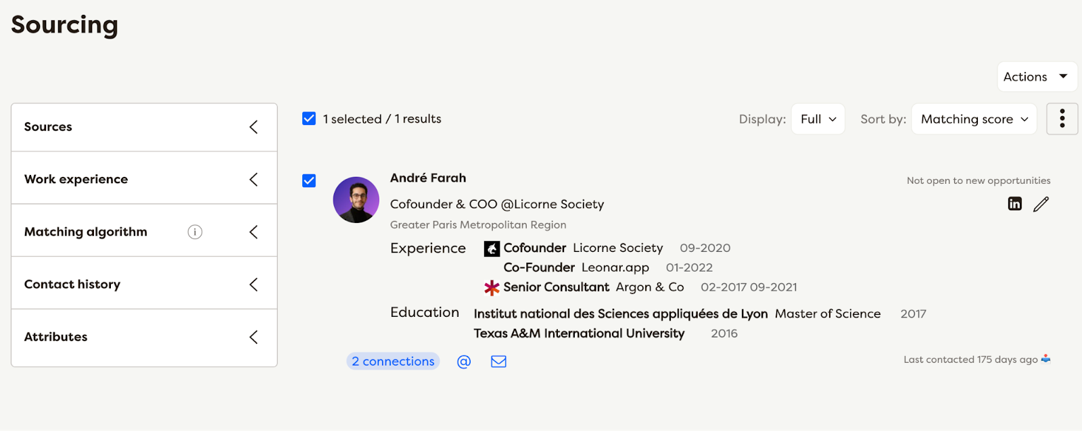1082x431 pixels.
Task: Uncheck the select-all results checkbox
Action: 309,118
